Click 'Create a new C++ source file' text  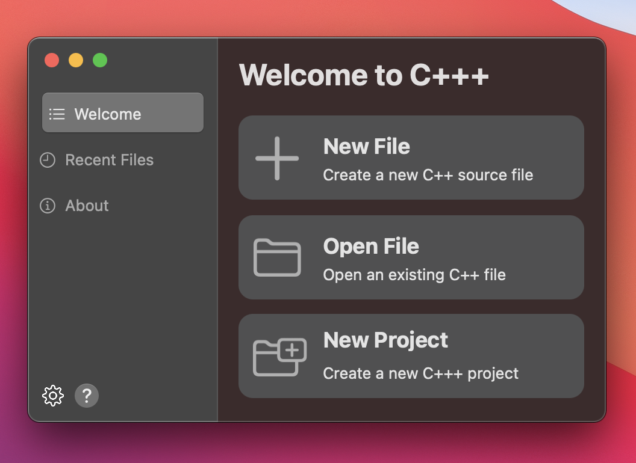click(428, 175)
